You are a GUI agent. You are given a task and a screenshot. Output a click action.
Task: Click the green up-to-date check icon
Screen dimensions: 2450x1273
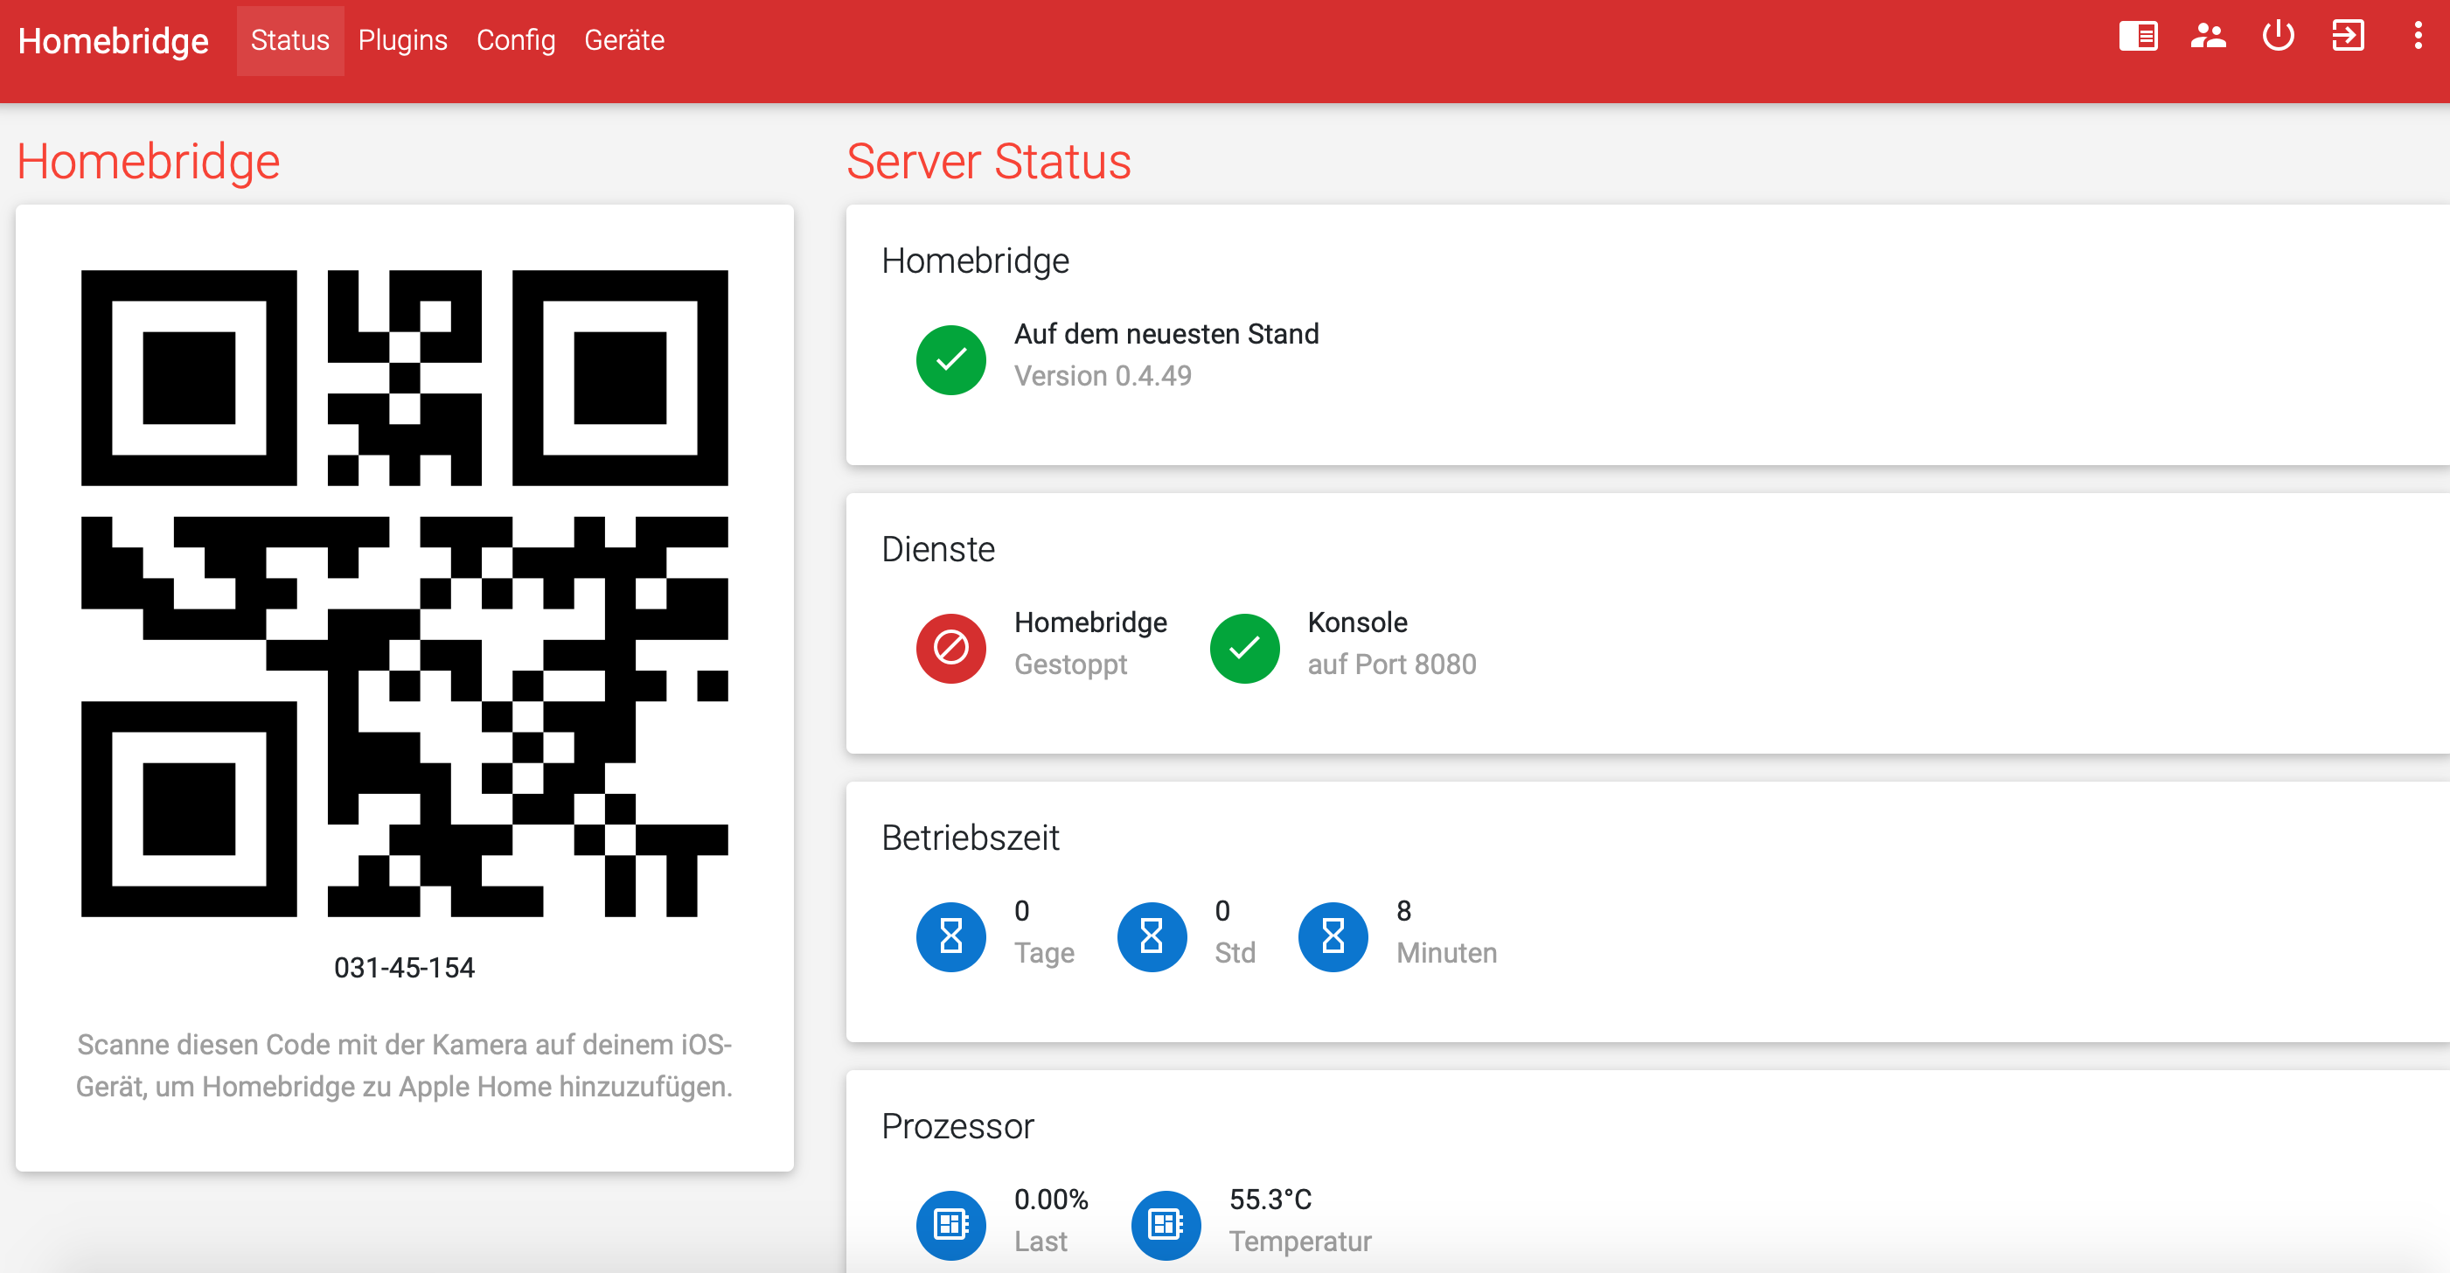coord(950,360)
